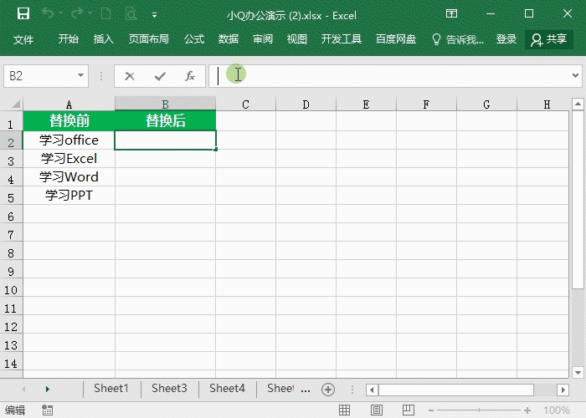Switch to the 审阅 ribbon tab

263,38
